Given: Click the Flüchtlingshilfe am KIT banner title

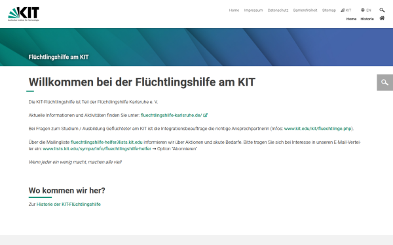Looking at the screenshot, I should pos(59,57).
